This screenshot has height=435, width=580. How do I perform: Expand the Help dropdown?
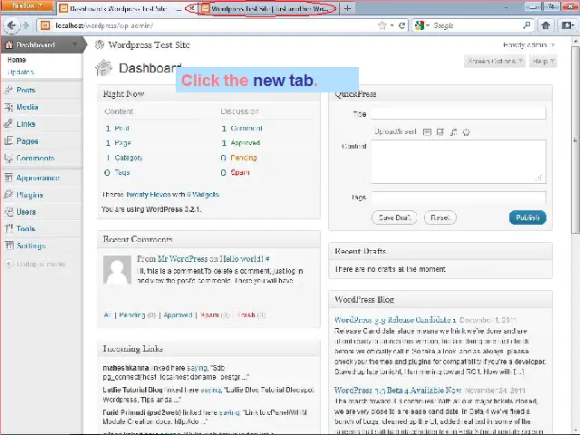[543, 61]
